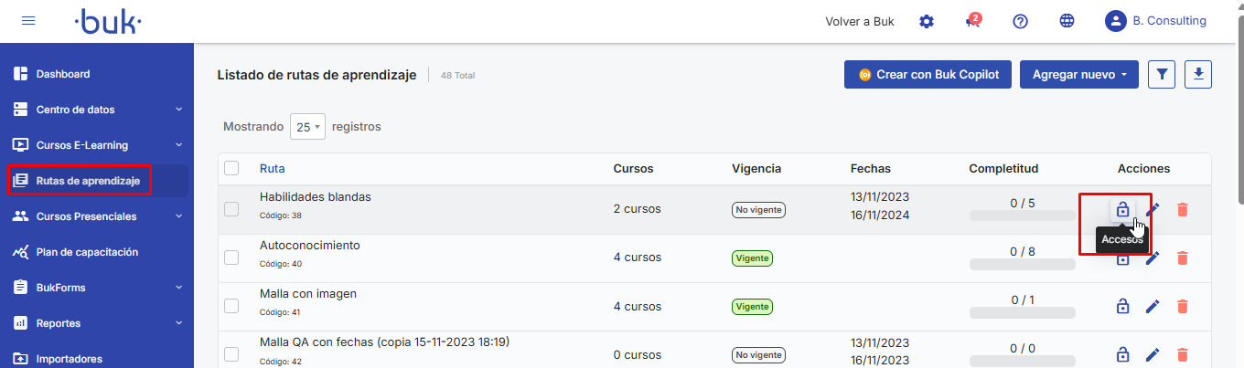Select Plan de capacitación menu item
The width and height of the screenshot is (1244, 368).
coord(87,252)
